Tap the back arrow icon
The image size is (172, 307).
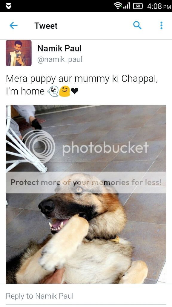13,25
